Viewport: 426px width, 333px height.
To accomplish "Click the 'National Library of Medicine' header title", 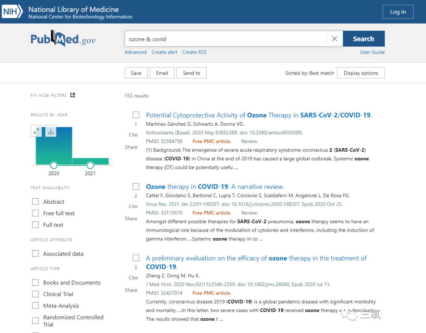I will point(74,9).
